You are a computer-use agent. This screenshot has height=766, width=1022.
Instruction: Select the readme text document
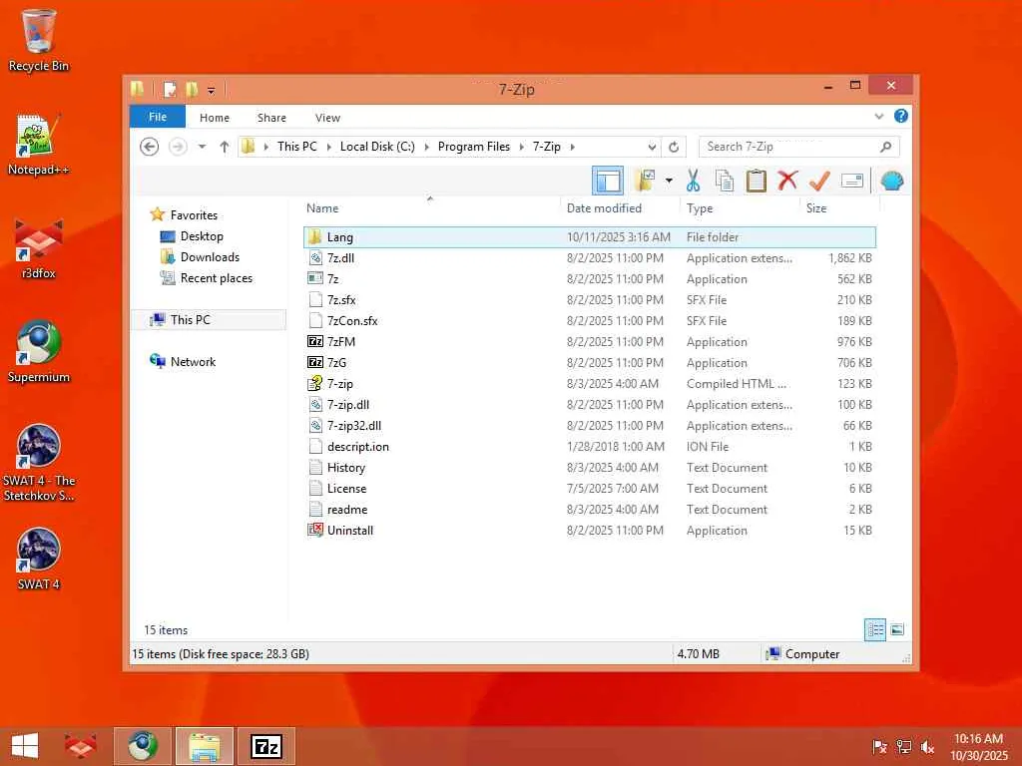click(589, 510)
